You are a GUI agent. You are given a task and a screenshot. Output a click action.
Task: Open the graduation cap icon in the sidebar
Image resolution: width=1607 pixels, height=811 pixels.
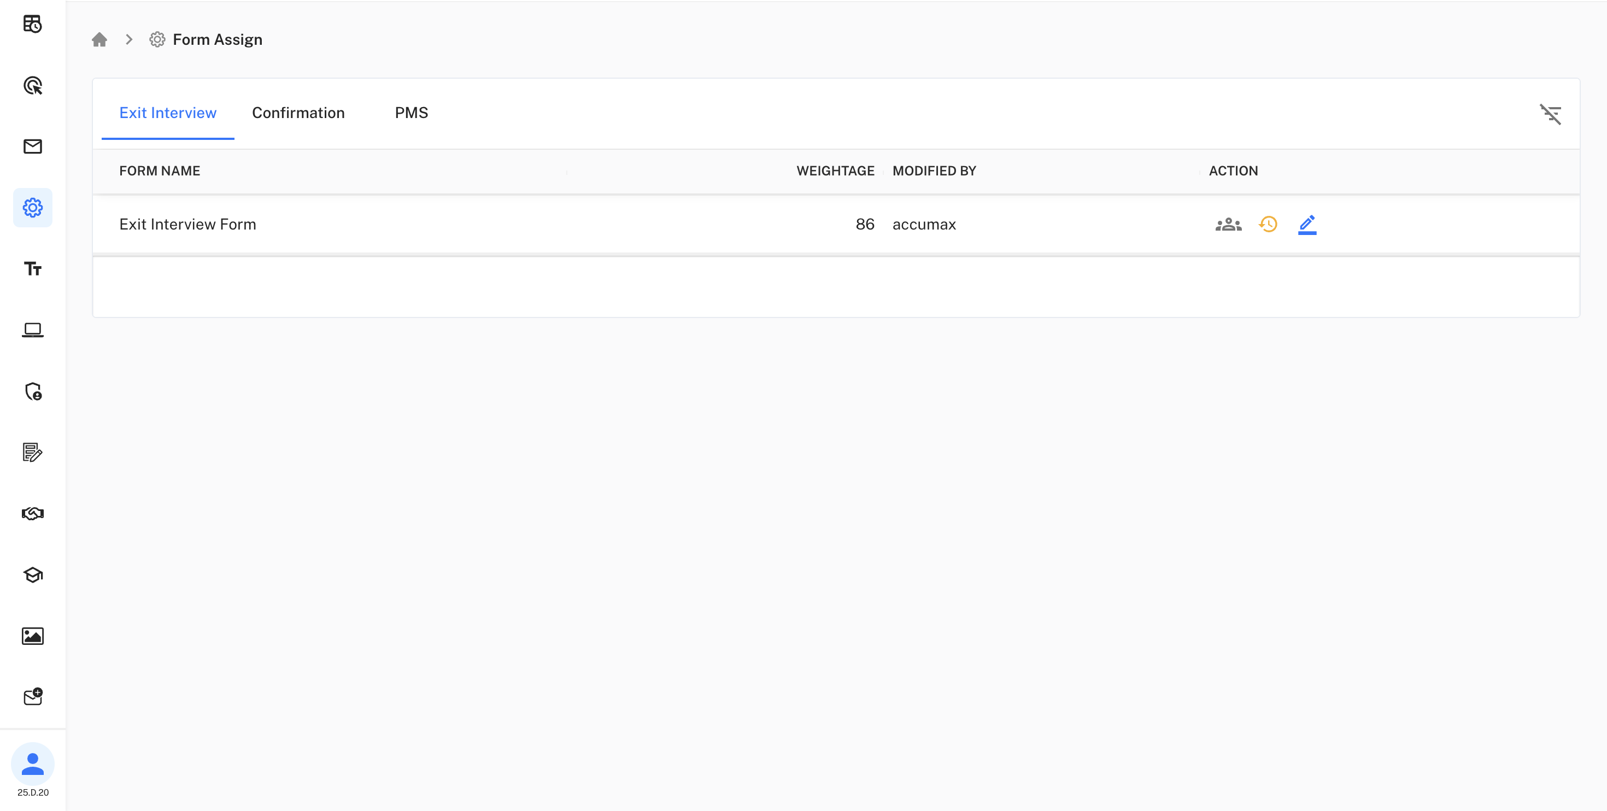point(32,574)
